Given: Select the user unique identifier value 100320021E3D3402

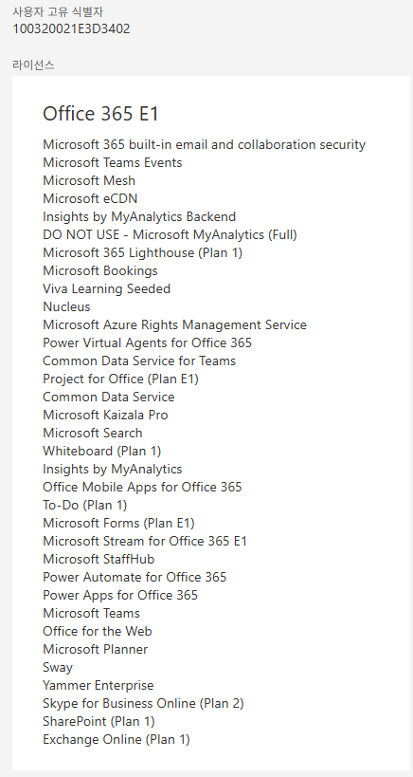Looking at the screenshot, I should [71, 28].
